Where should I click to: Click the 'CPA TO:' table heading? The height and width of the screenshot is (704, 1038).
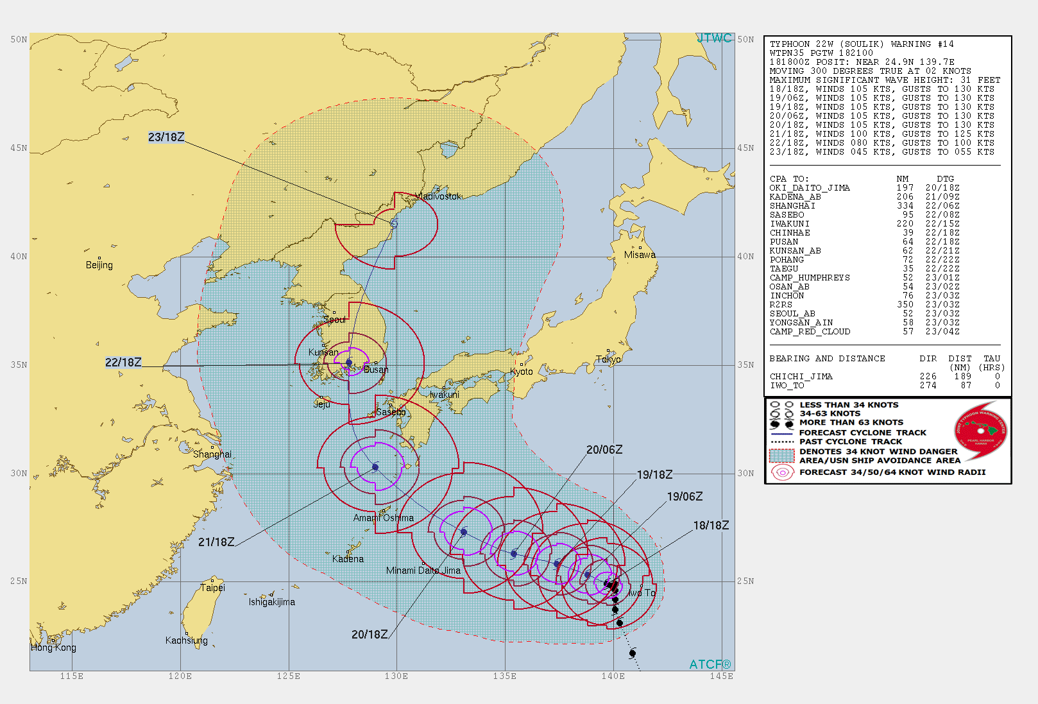[x=789, y=179]
